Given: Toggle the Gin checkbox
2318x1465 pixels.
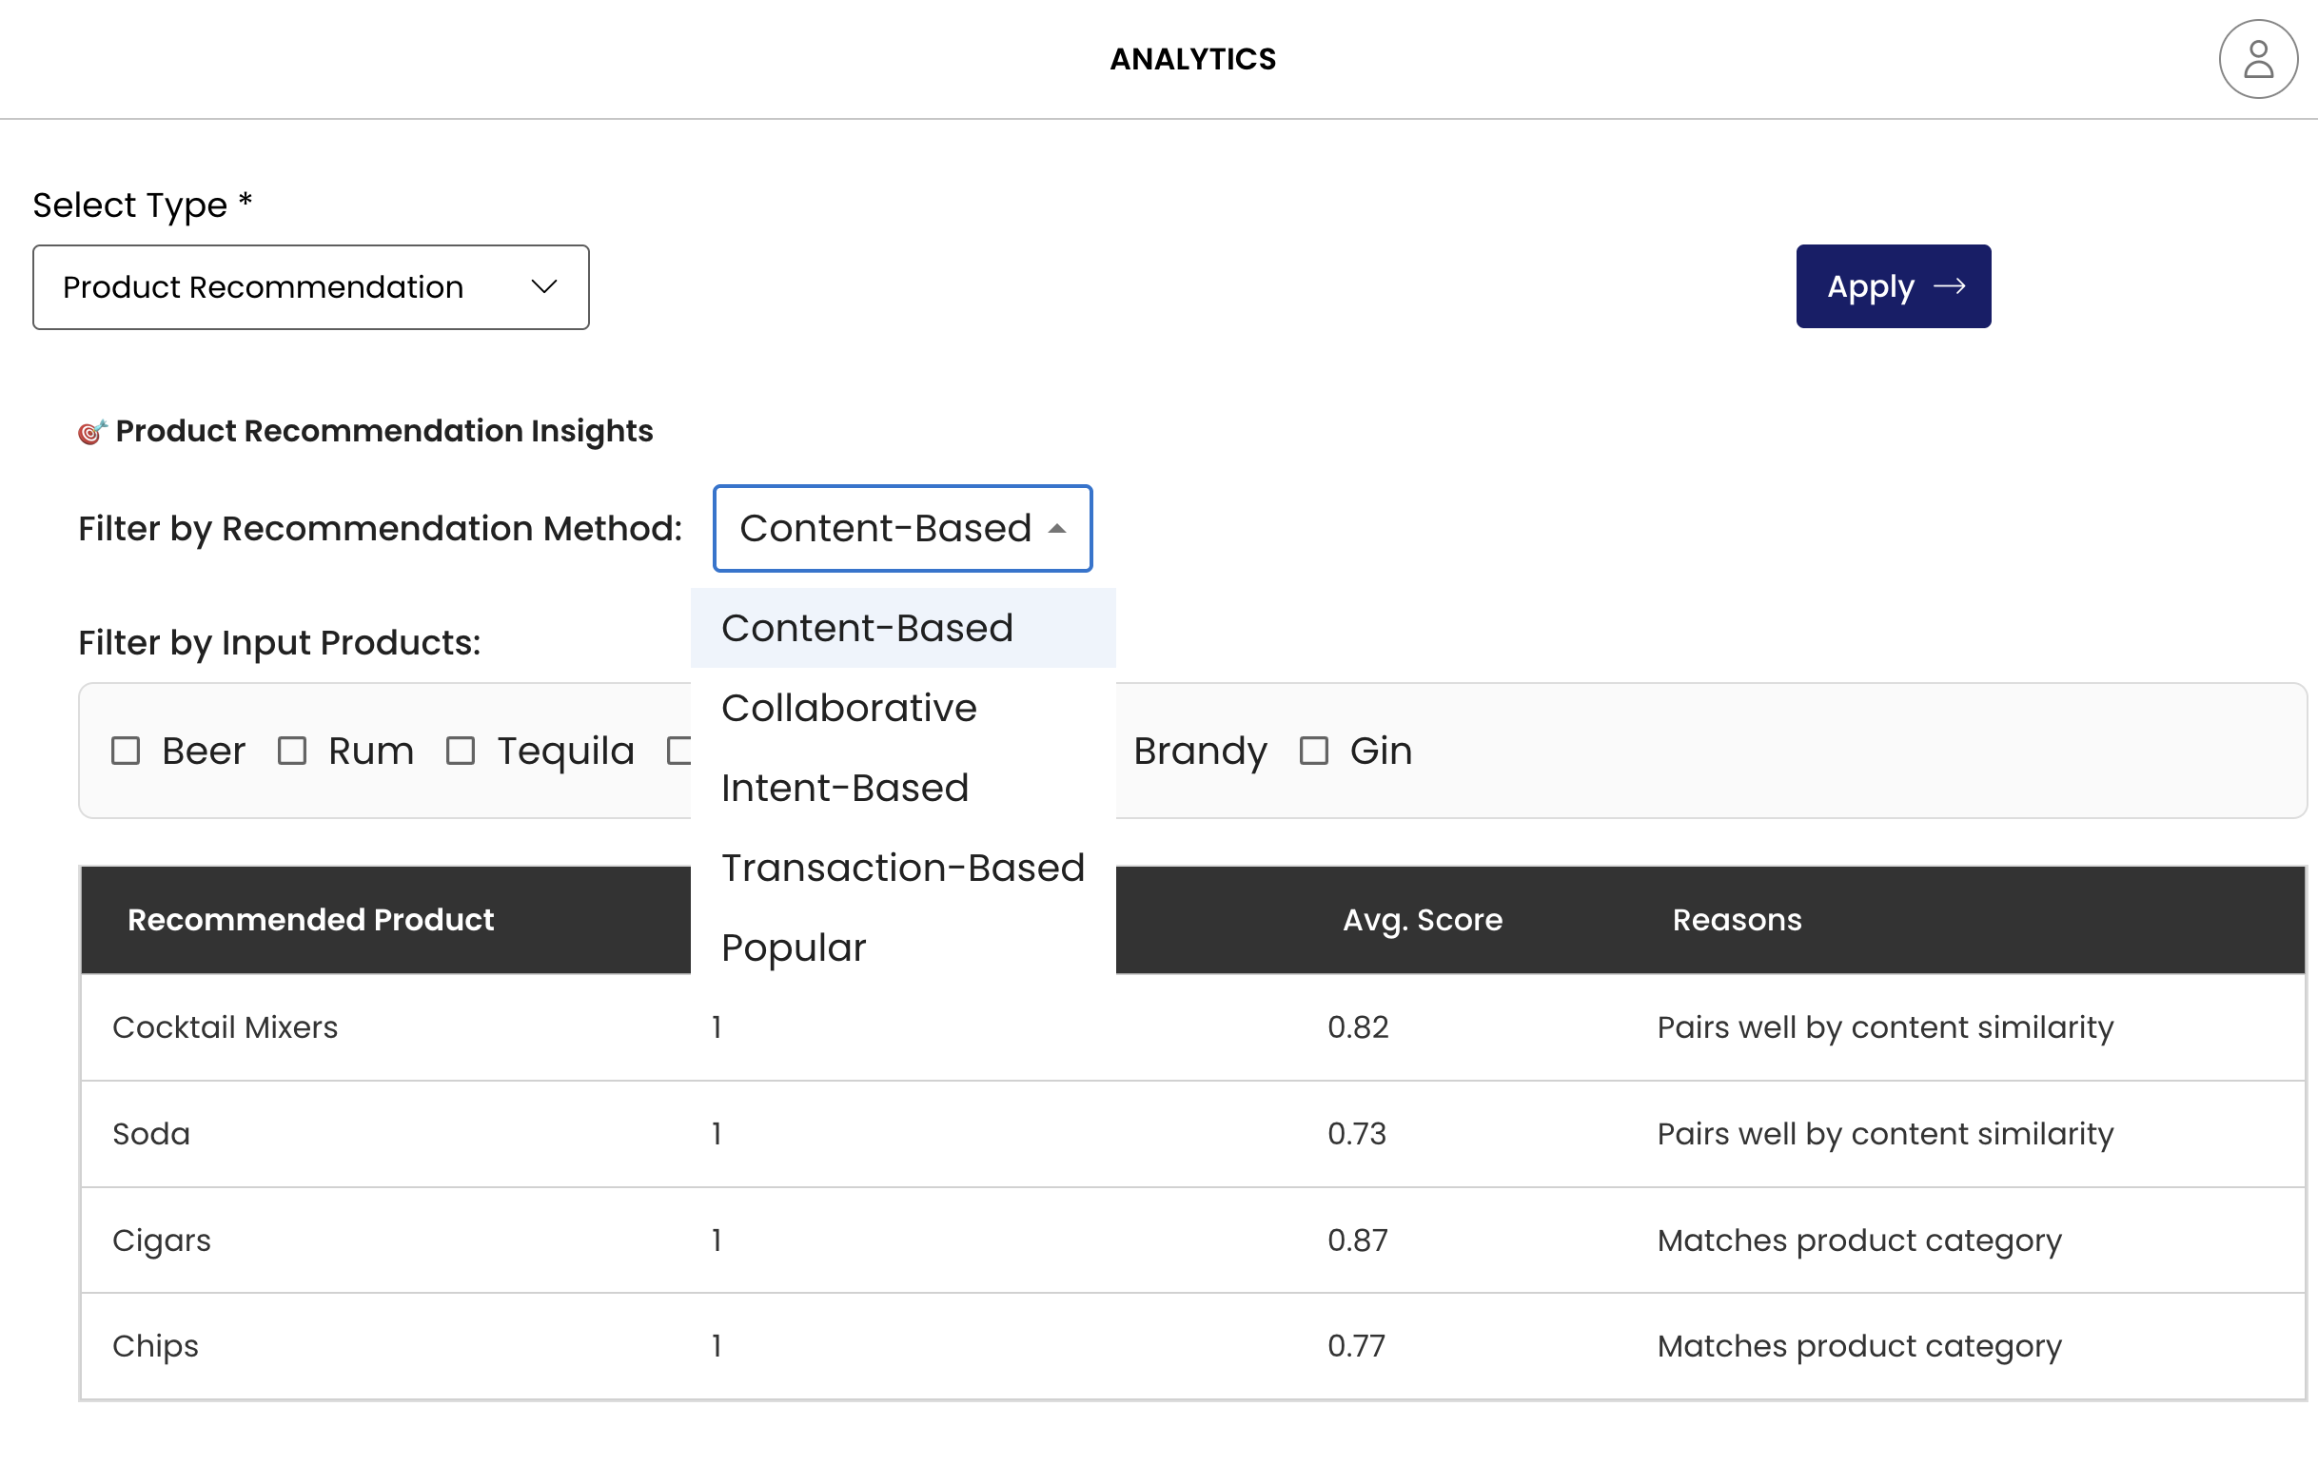Looking at the screenshot, I should coord(1313,751).
